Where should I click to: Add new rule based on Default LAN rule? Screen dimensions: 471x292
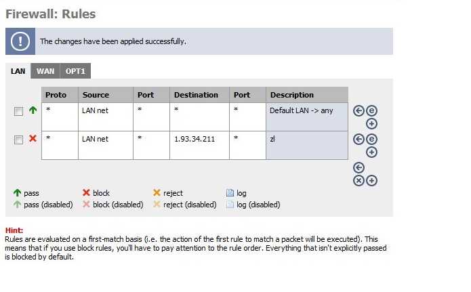(x=371, y=124)
